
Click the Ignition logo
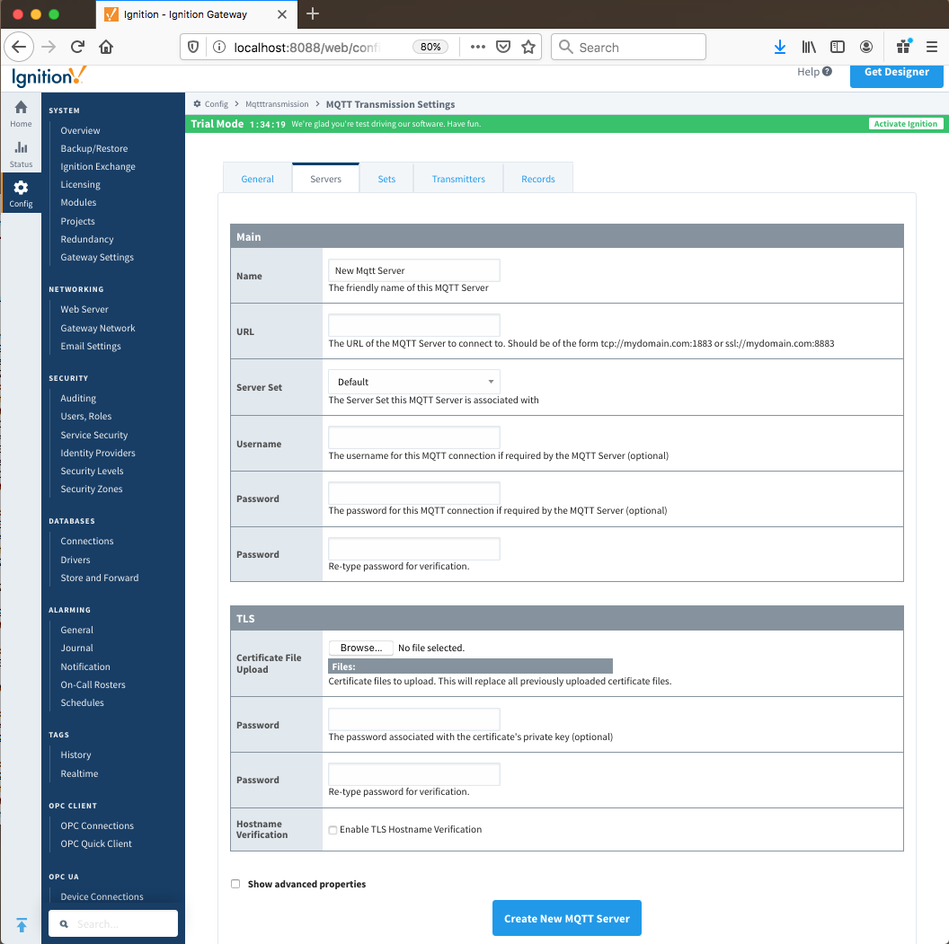pos(49,77)
